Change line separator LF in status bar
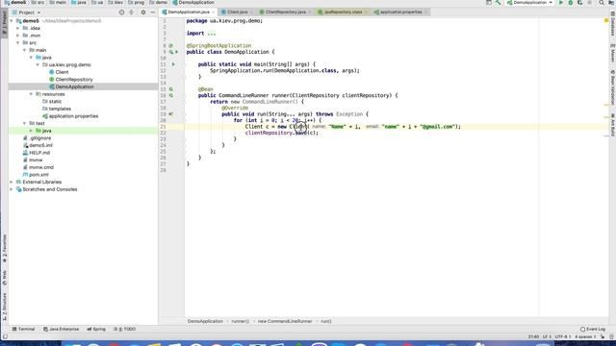Viewport: 616px width, 346px height. pyautogui.click(x=546, y=336)
